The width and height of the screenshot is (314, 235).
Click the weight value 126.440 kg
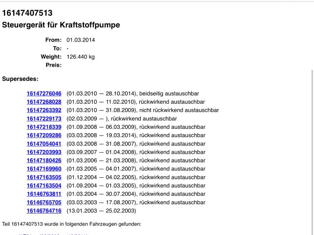80,57
